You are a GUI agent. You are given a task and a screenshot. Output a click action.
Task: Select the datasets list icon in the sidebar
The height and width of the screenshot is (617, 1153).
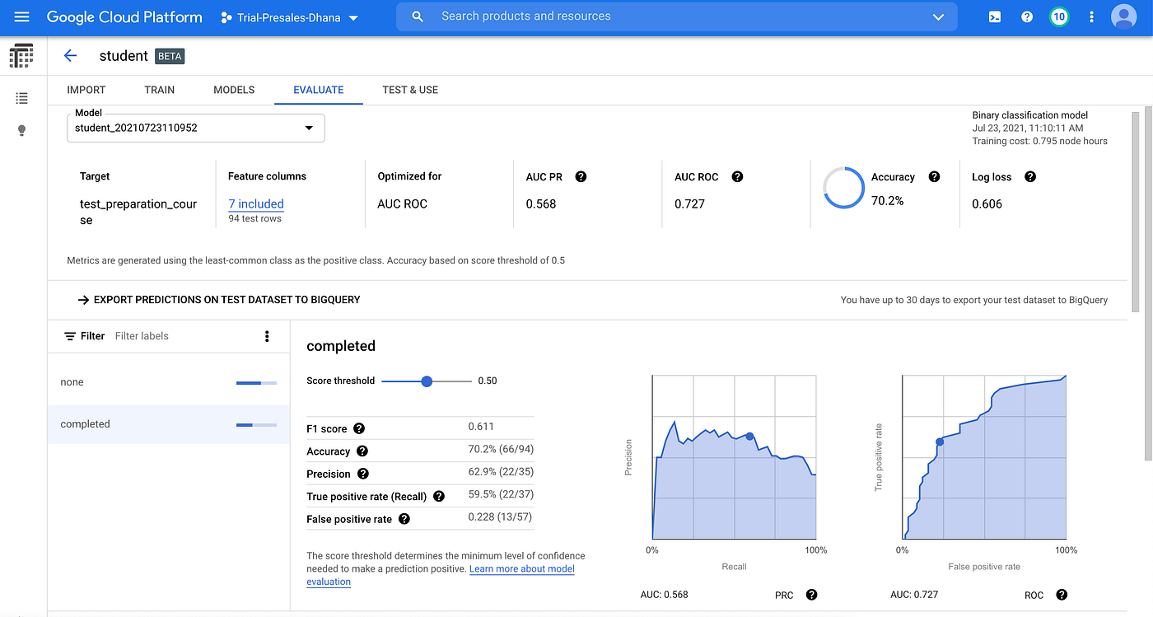pyautogui.click(x=21, y=97)
